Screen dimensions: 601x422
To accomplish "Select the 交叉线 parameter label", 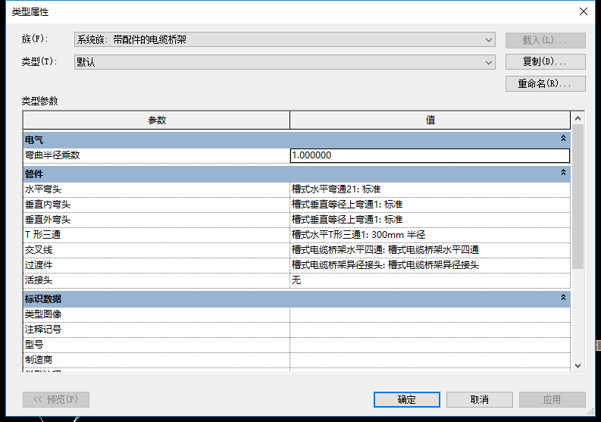I will pyautogui.click(x=39, y=250).
